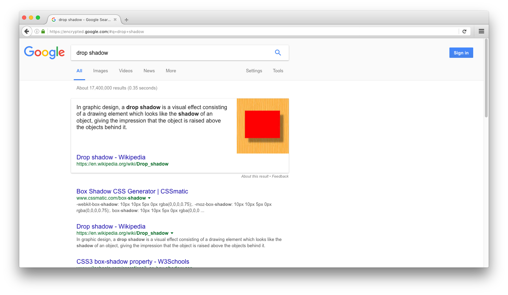Expand the Wikipedia result URL dropdown arrow
Viewport: 508px width, 295px height.
[x=172, y=233]
